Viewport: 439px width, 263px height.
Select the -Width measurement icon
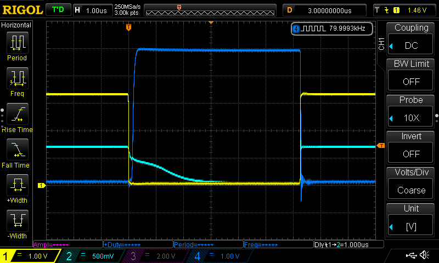click(x=18, y=220)
